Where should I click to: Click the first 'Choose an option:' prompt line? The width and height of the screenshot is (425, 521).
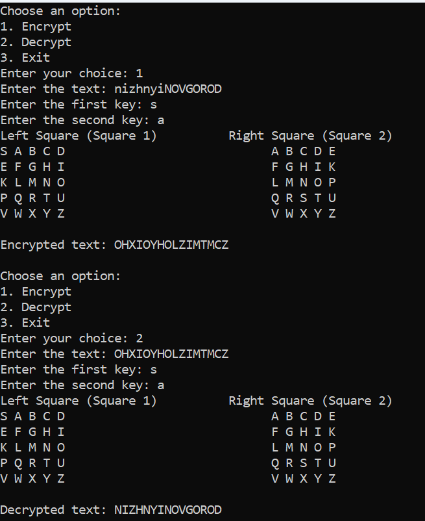pyautogui.click(x=60, y=11)
